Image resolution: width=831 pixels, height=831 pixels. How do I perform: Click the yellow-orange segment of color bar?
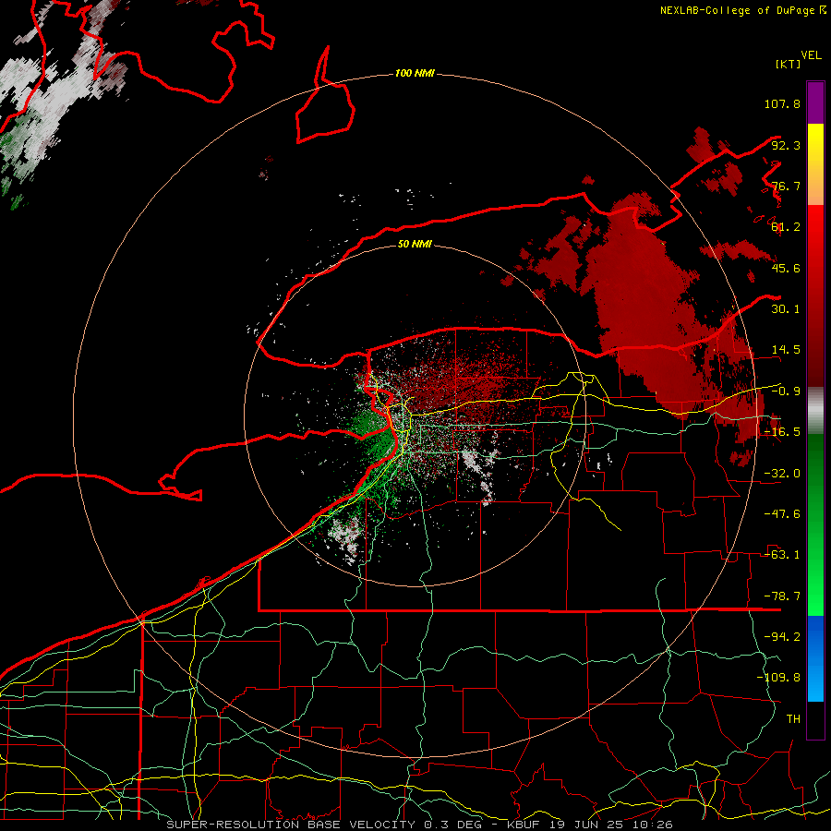coord(815,164)
